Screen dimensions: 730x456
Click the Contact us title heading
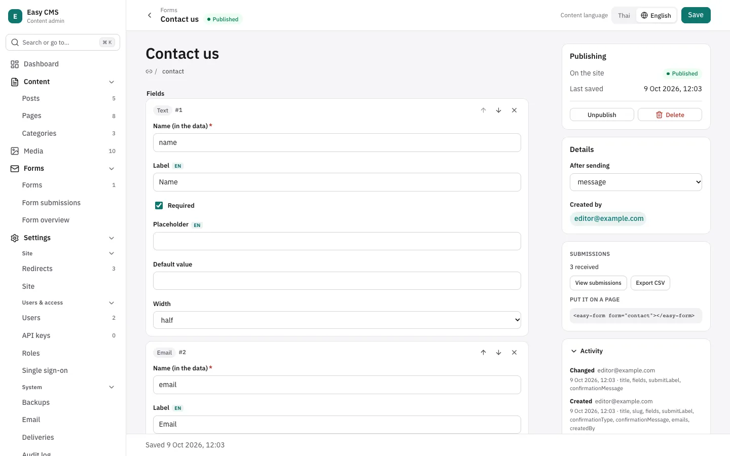182,54
